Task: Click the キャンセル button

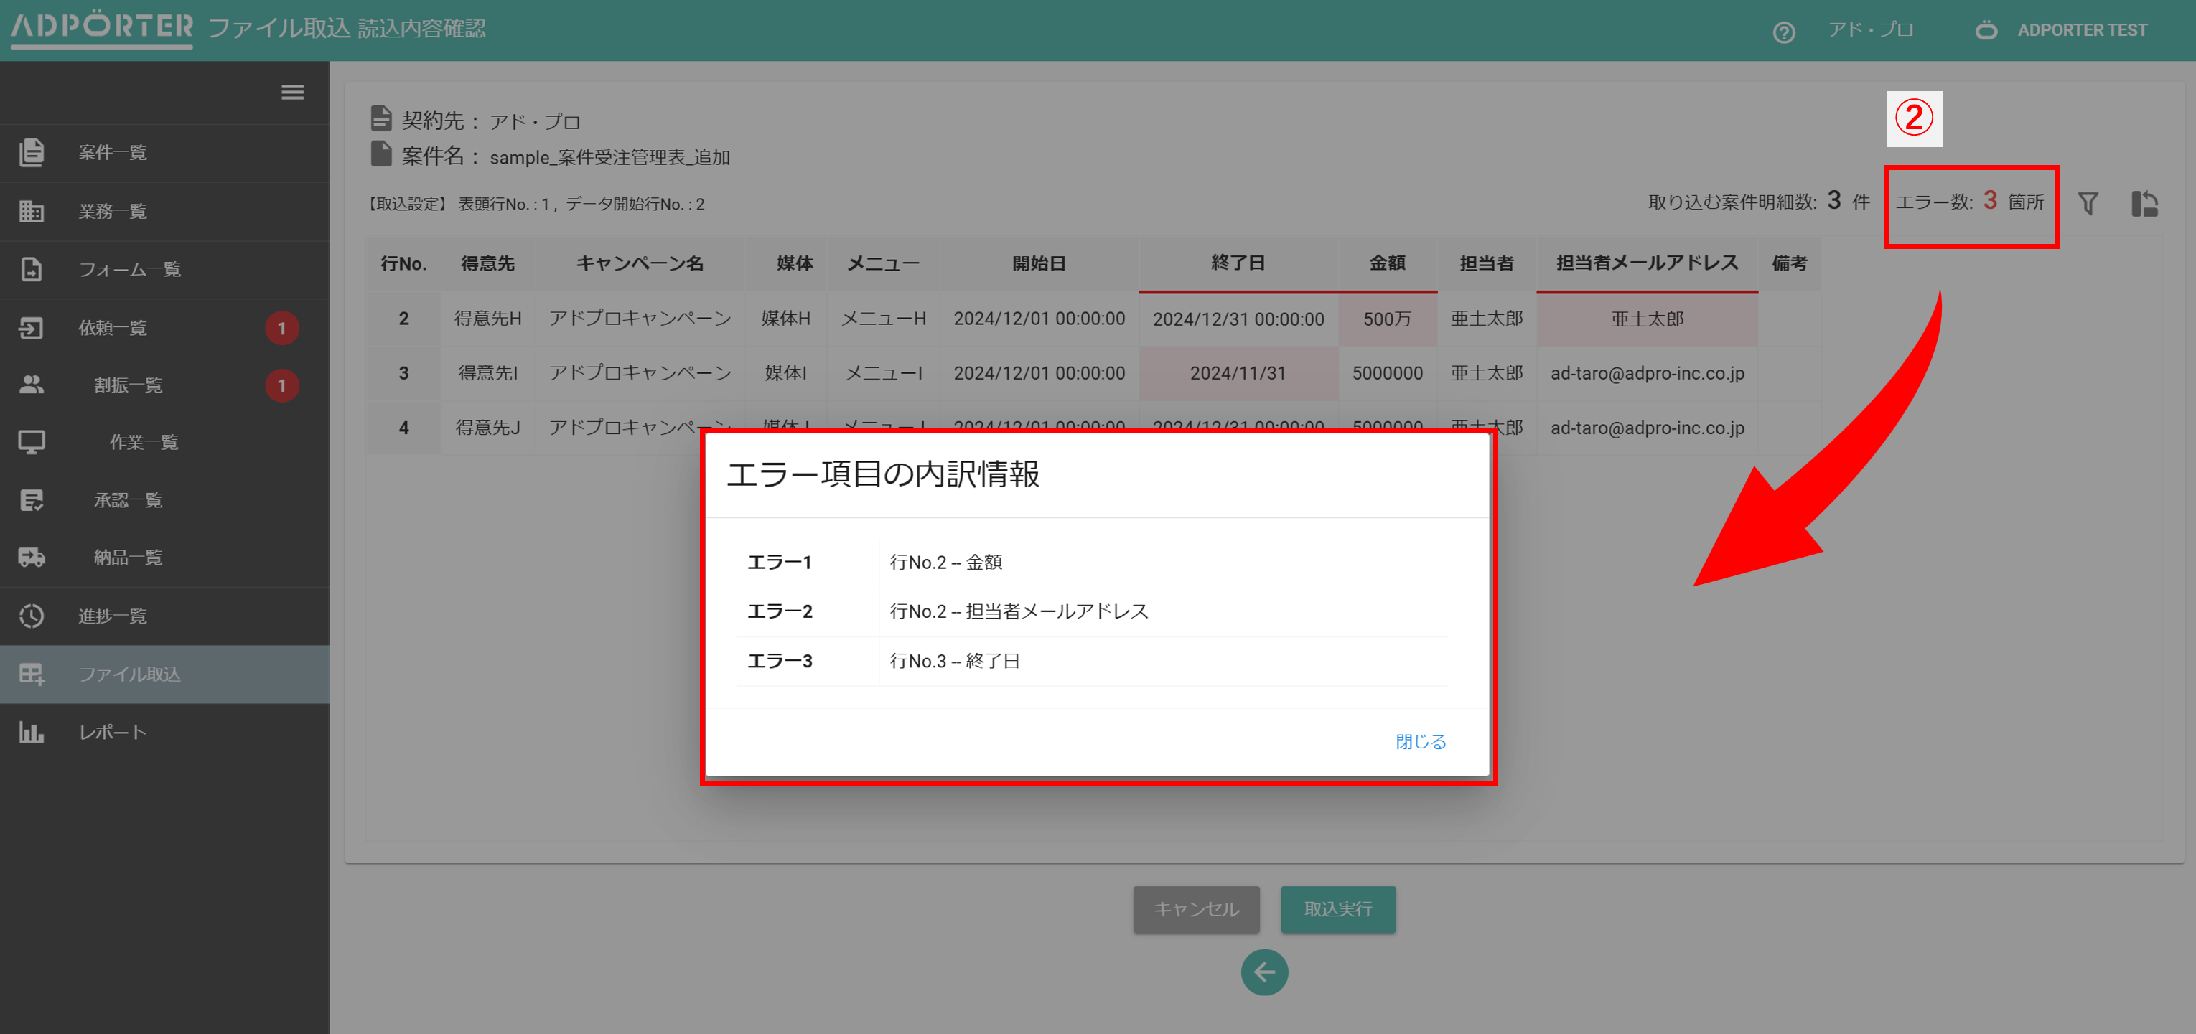Action: 1196,908
